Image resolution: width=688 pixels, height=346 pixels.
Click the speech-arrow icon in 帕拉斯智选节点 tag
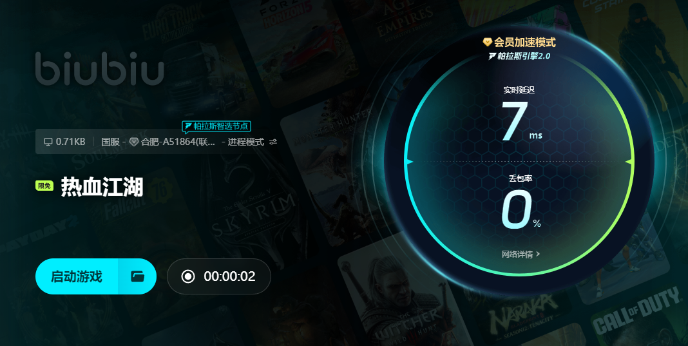pyautogui.click(x=188, y=126)
